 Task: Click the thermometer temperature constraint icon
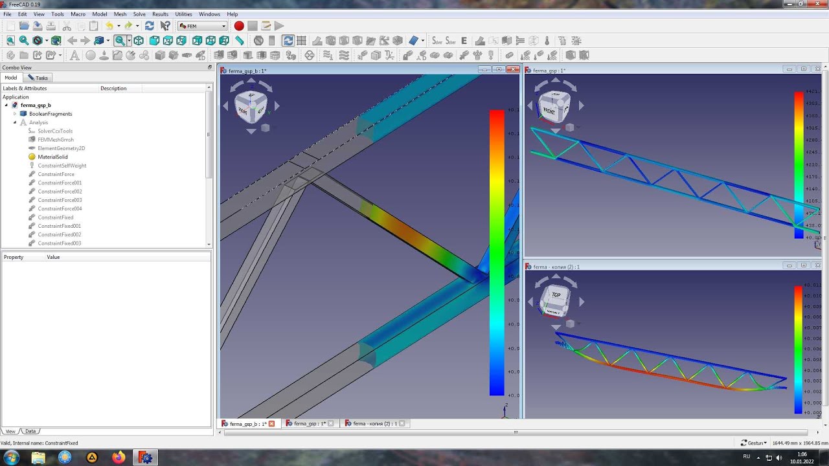pos(547,40)
